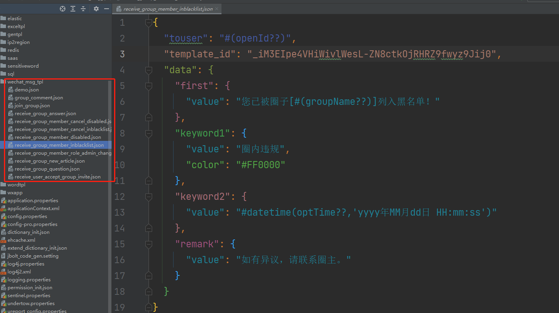Click the properties icon of application.properties
Image resolution: width=559 pixels, height=313 pixels.
pos(4,201)
